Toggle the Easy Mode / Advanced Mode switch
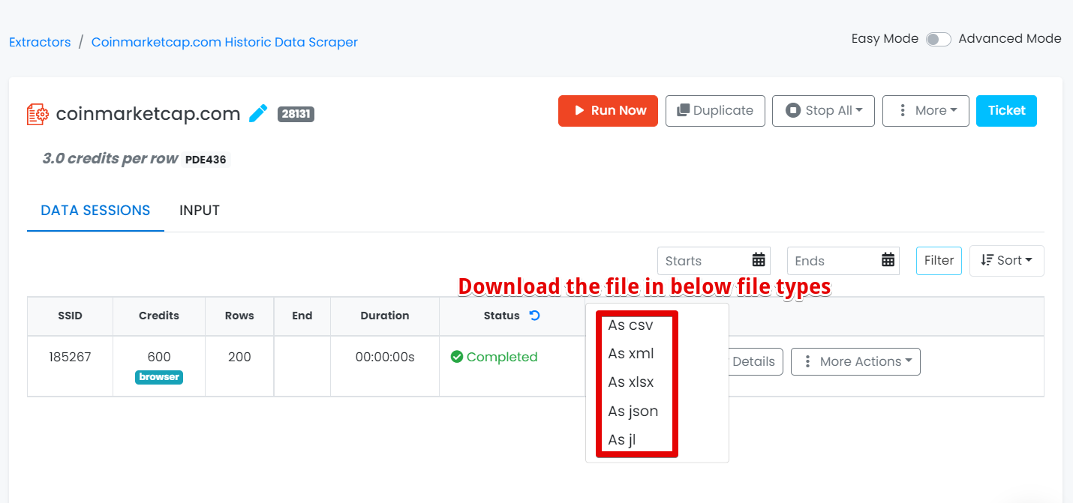The height and width of the screenshot is (503, 1073). tap(938, 39)
